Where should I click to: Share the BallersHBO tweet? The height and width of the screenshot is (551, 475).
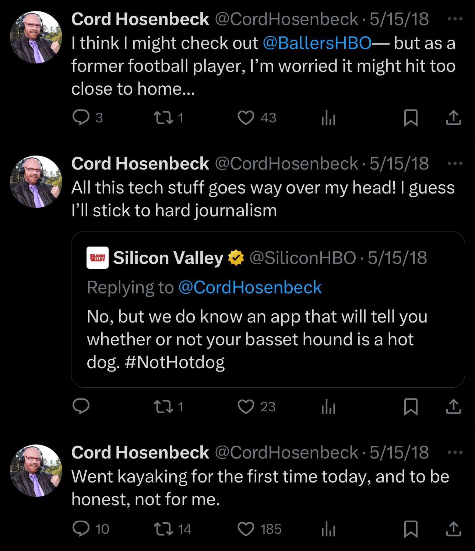click(453, 118)
